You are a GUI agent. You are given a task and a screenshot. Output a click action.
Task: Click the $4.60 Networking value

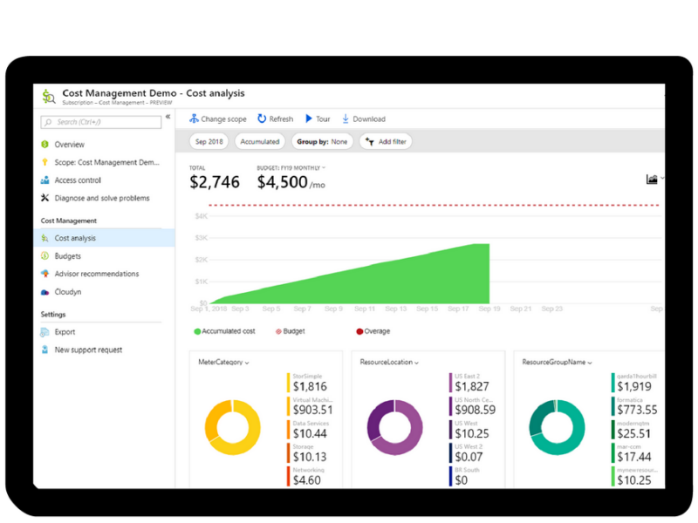tap(307, 480)
